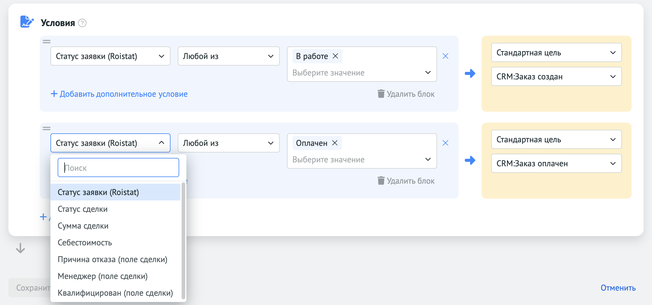The image size is (652, 305).
Task: Click the drag handle of the second block
Action: coord(47,129)
